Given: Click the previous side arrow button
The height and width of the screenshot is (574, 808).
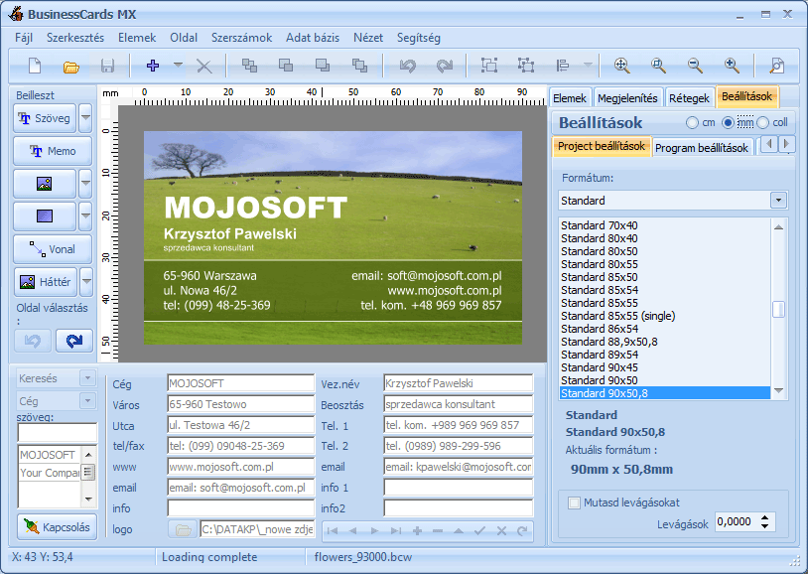Looking at the screenshot, I should 33,341.
